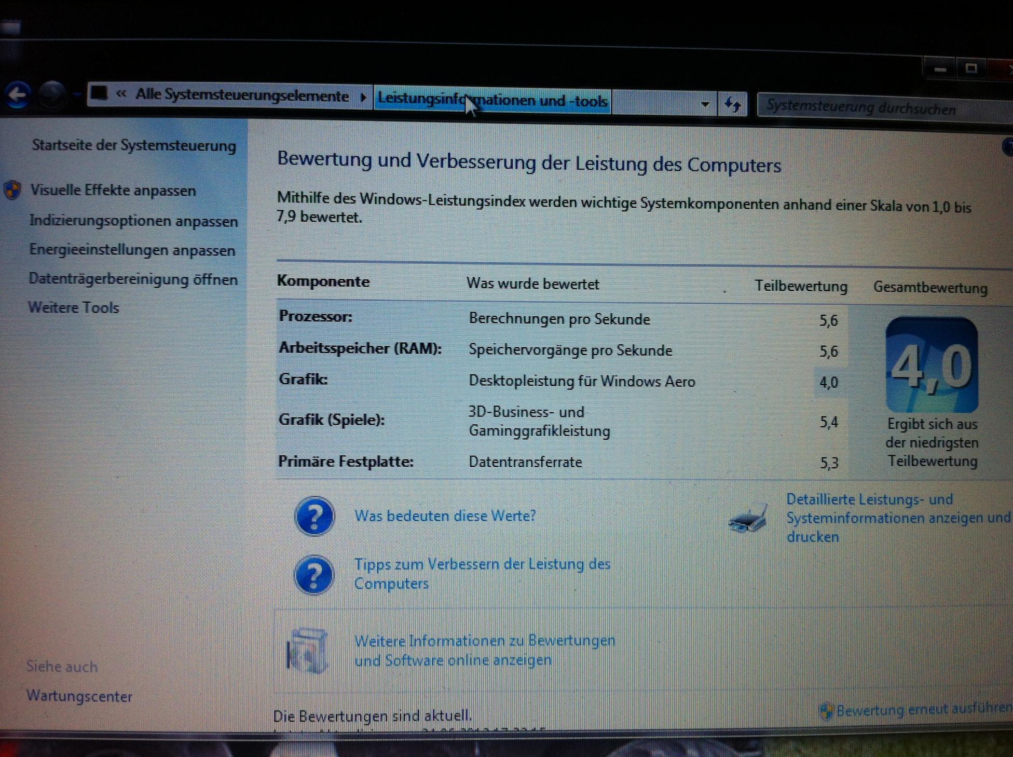Open 'Wartungscenter' under 'Siehe auch'
The width and height of the screenshot is (1013, 757).
[x=79, y=696]
